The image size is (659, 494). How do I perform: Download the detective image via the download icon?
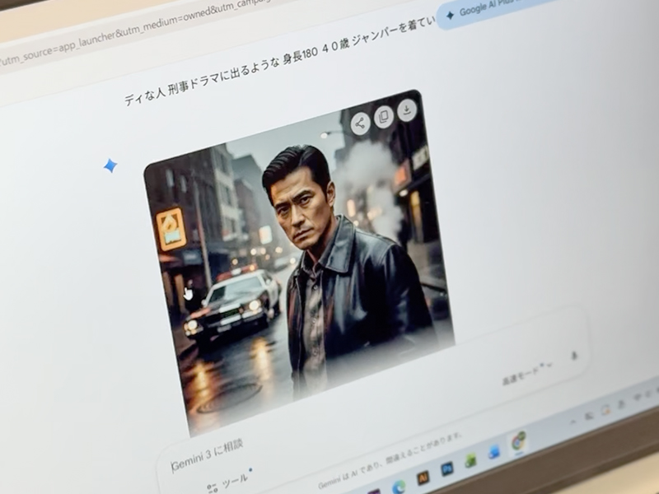click(405, 110)
